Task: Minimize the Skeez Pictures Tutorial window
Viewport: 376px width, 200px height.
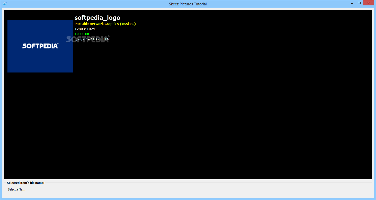Action: [x=352, y=3]
